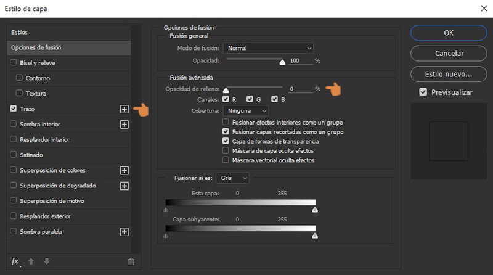Screen dimensions: 493x275
Task: Toggle the B channel checkbox
Action: 274,99
